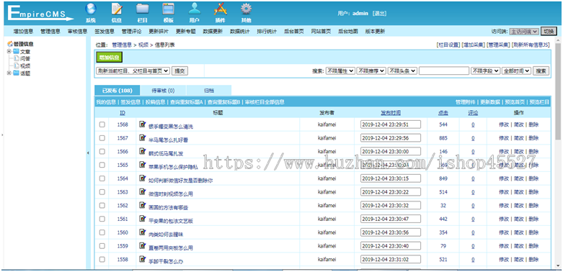Open the 刷新当前栏目、父栏目与首页 dropdown
The height and width of the screenshot is (272, 563).
pos(133,71)
